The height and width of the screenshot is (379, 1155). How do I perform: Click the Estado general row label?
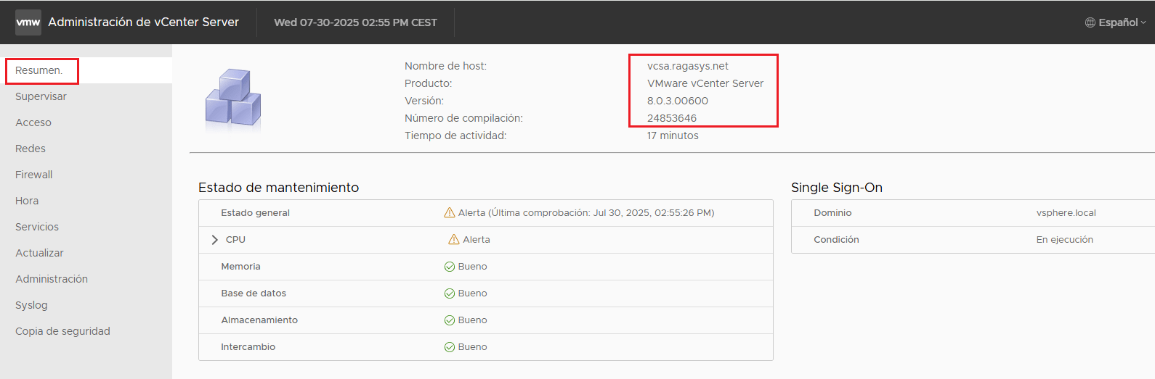click(x=256, y=213)
